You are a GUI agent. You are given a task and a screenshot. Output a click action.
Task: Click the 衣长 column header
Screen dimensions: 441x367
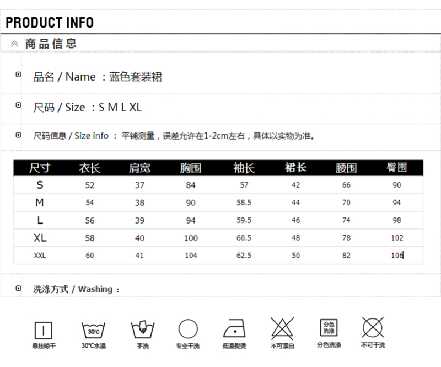click(x=90, y=168)
